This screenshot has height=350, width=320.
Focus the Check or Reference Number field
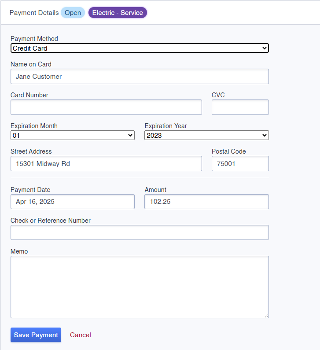click(x=140, y=232)
